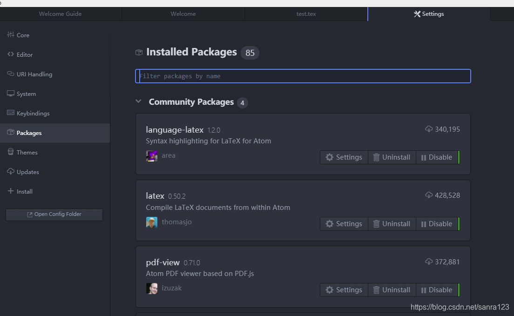Click the URI Handling link icon
514x316 pixels.
(x=11, y=74)
